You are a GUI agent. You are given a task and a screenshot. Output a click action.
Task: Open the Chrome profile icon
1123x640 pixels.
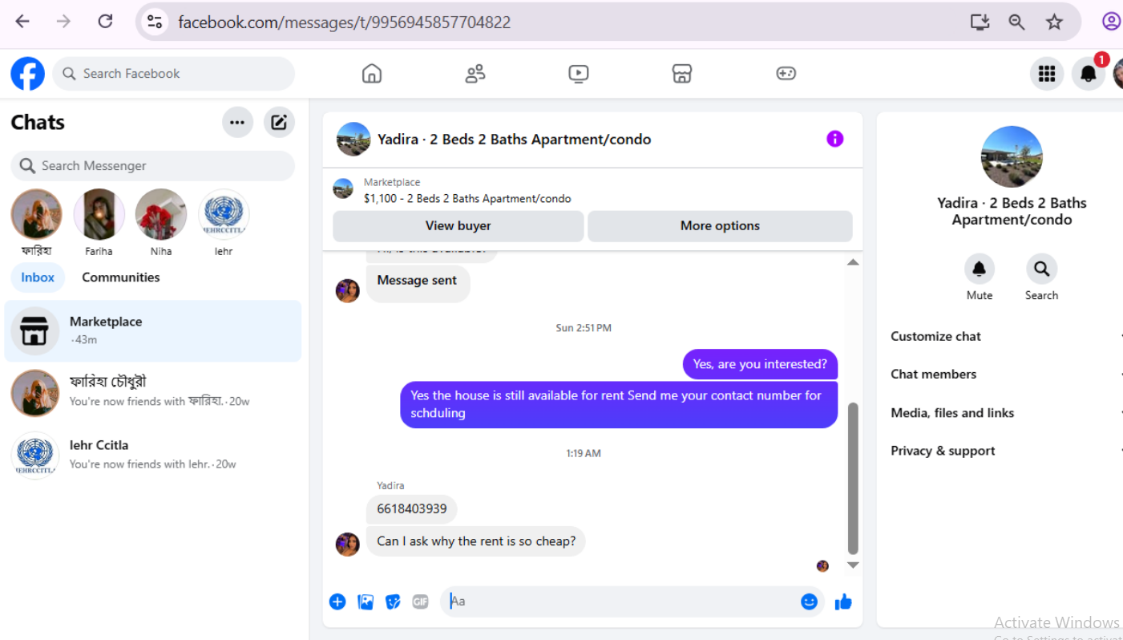point(1111,22)
